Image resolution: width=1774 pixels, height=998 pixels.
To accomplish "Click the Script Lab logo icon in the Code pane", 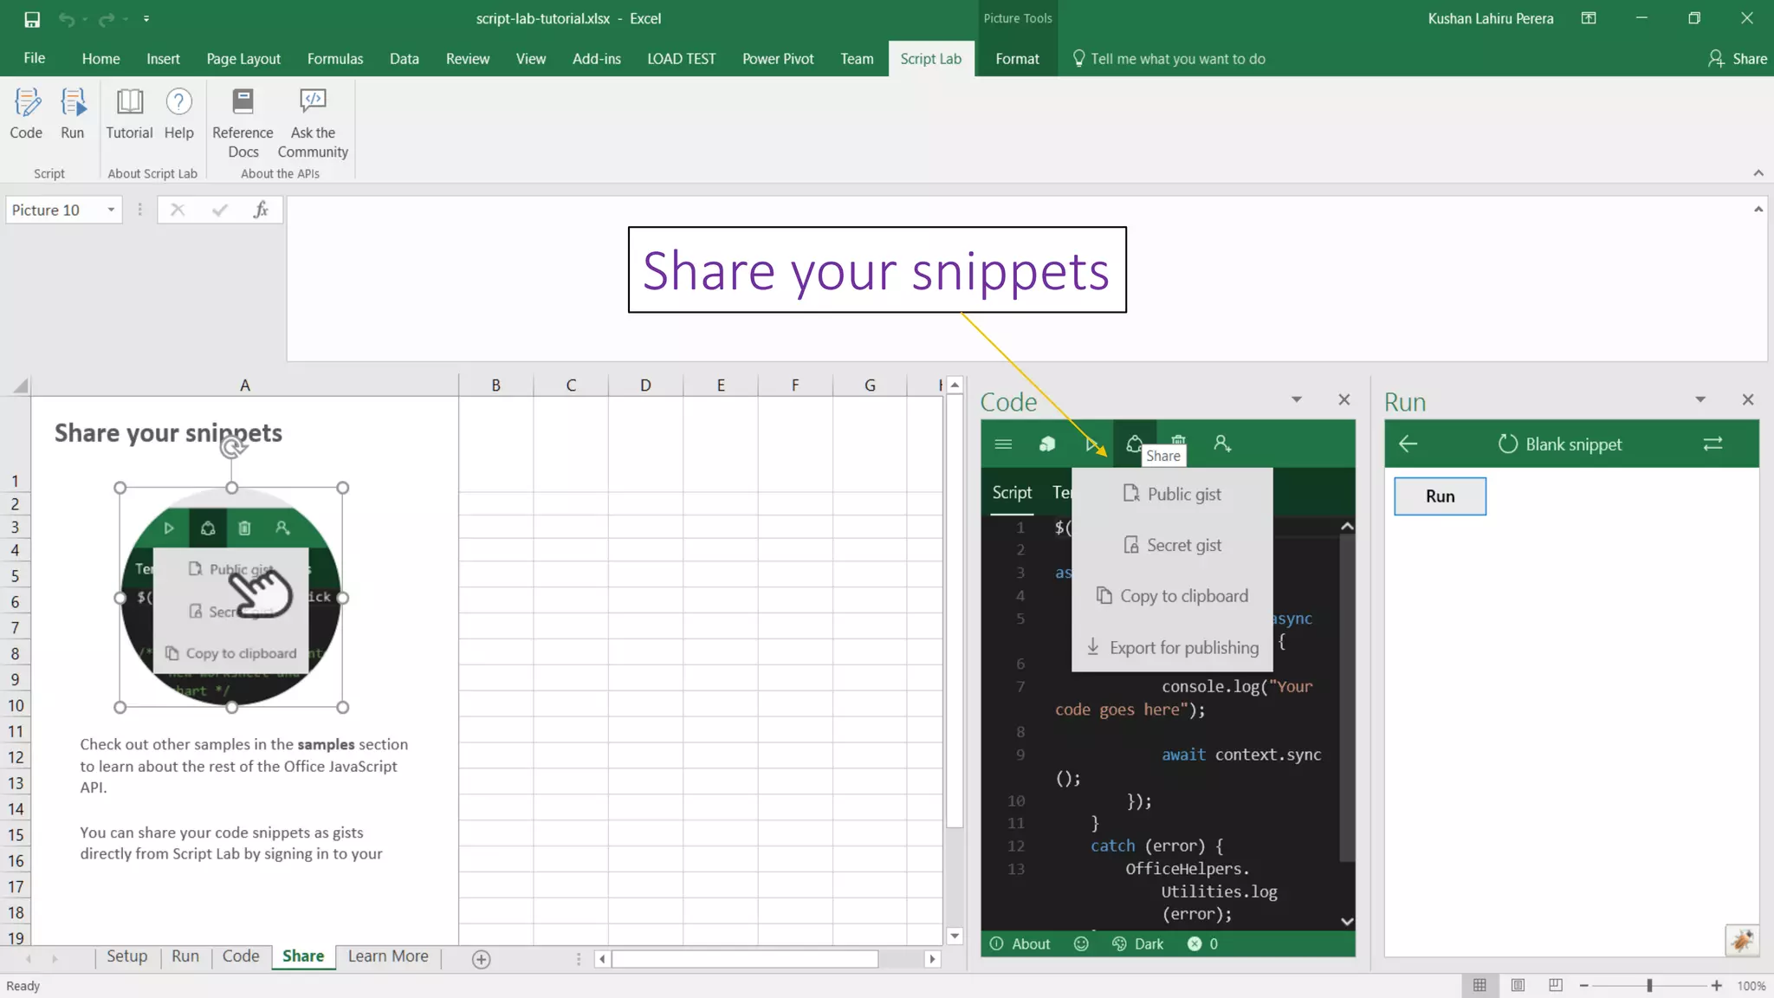I will (x=1047, y=444).
